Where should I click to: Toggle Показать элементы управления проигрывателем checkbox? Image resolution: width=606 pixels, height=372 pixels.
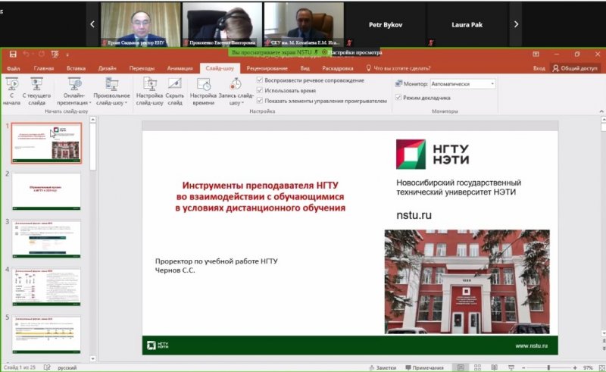260,101
